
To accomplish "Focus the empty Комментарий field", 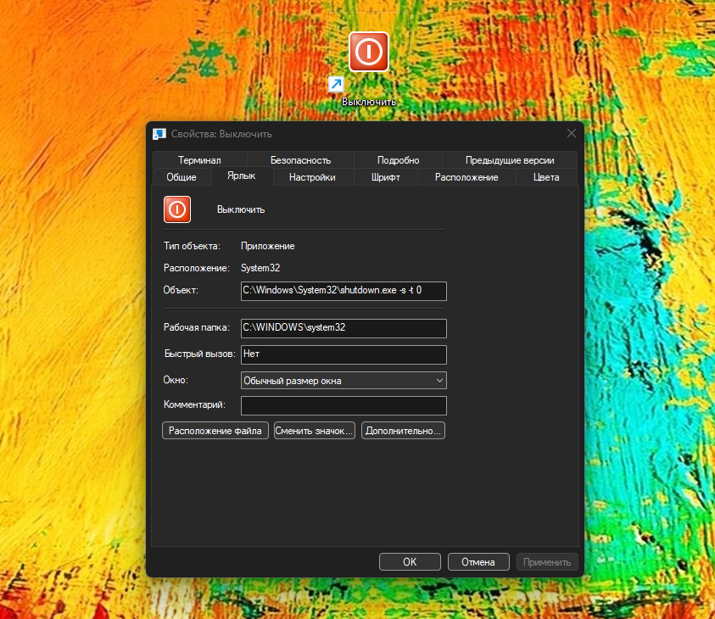I will tap(344, 405).
